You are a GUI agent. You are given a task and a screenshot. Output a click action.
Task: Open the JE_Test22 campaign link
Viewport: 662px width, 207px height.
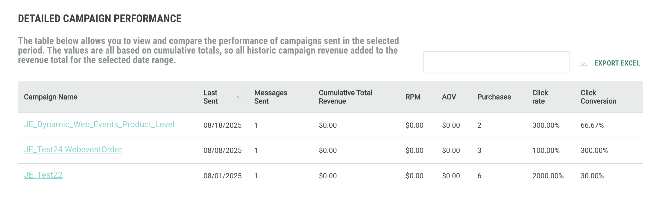[x=43, y=175]
